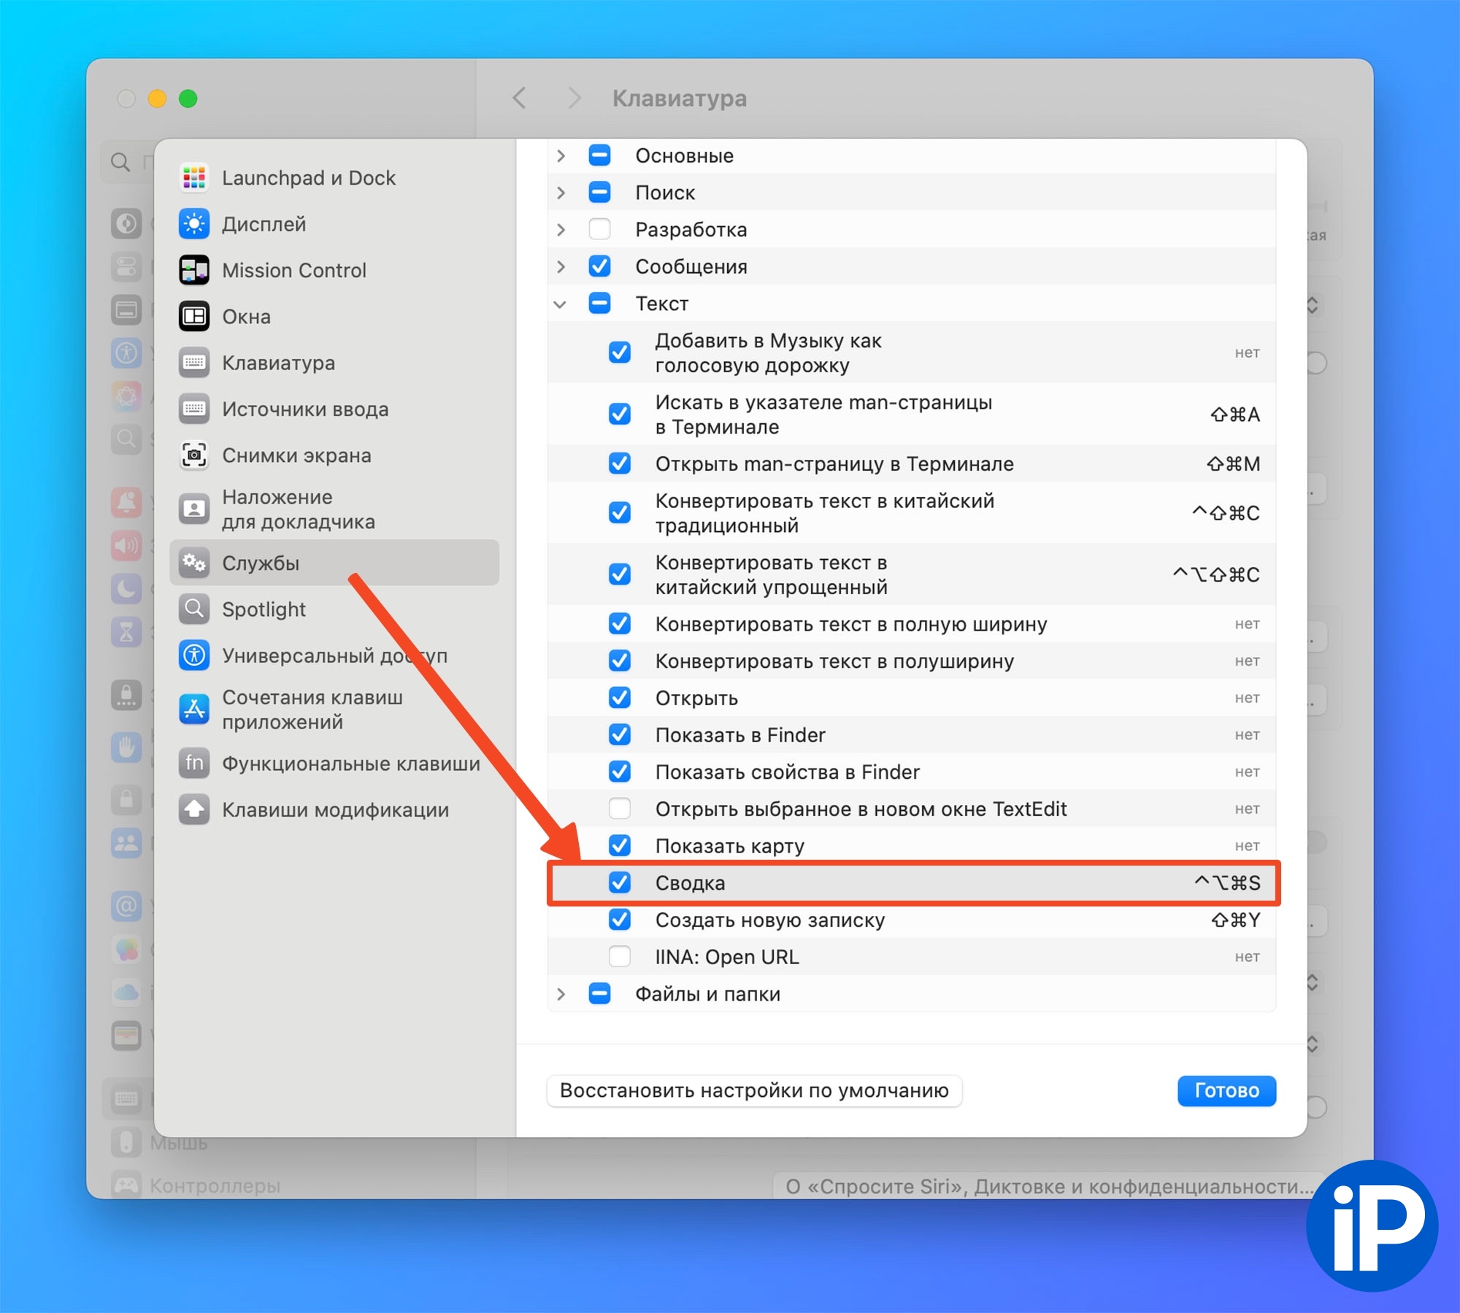
Task: Click the Launchpad и Dock icon
Action: click(x=194, y=177)
